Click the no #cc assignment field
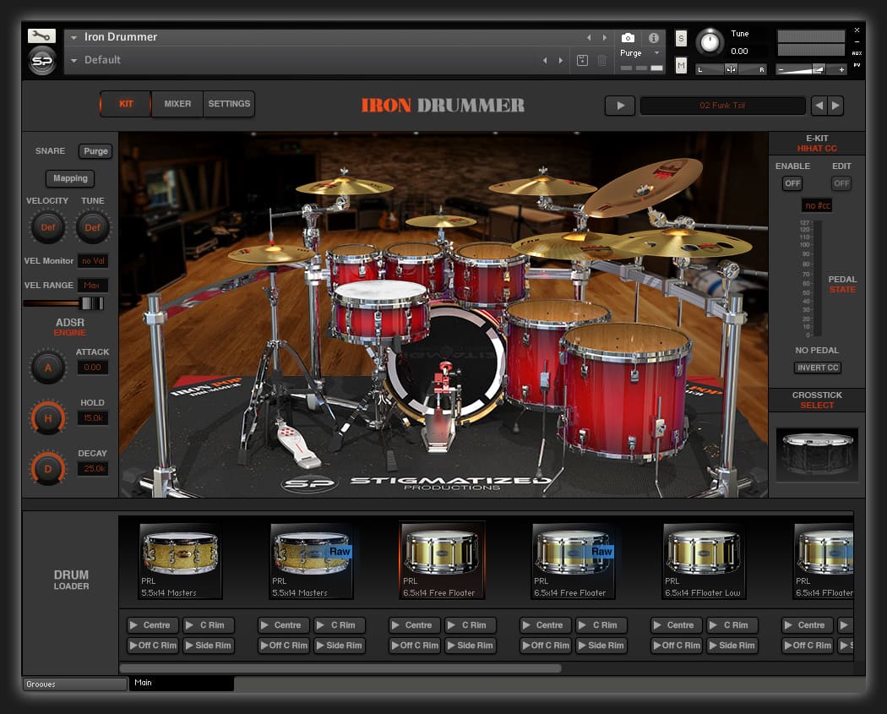The image size is (887, 714). click(x=817, y=205)
